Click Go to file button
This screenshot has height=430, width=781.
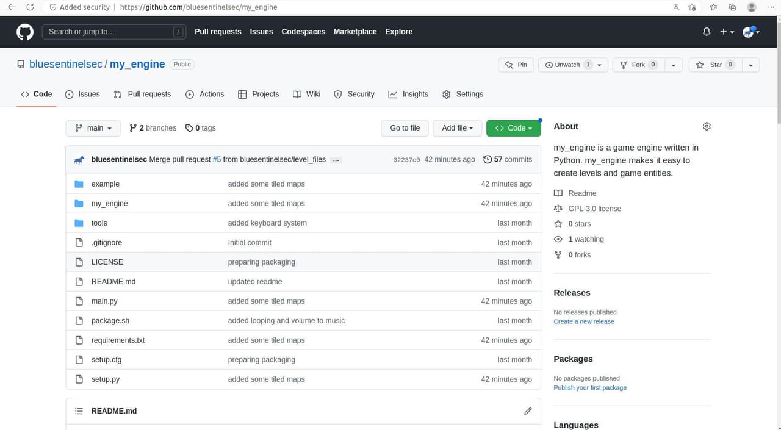pyautogui.click(x=405, y=128)
